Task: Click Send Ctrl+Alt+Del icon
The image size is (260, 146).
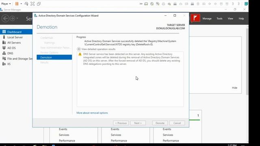Action: tap(26, 4)
